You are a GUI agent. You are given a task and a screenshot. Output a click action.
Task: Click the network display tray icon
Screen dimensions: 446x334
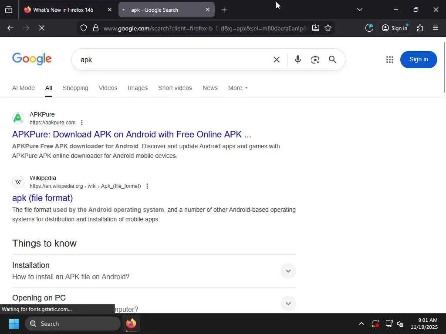[x=389, y=324]
